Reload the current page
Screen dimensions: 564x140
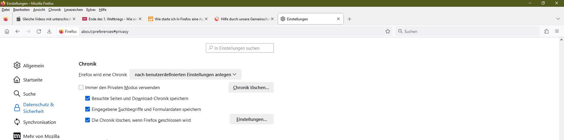[39, 31]
